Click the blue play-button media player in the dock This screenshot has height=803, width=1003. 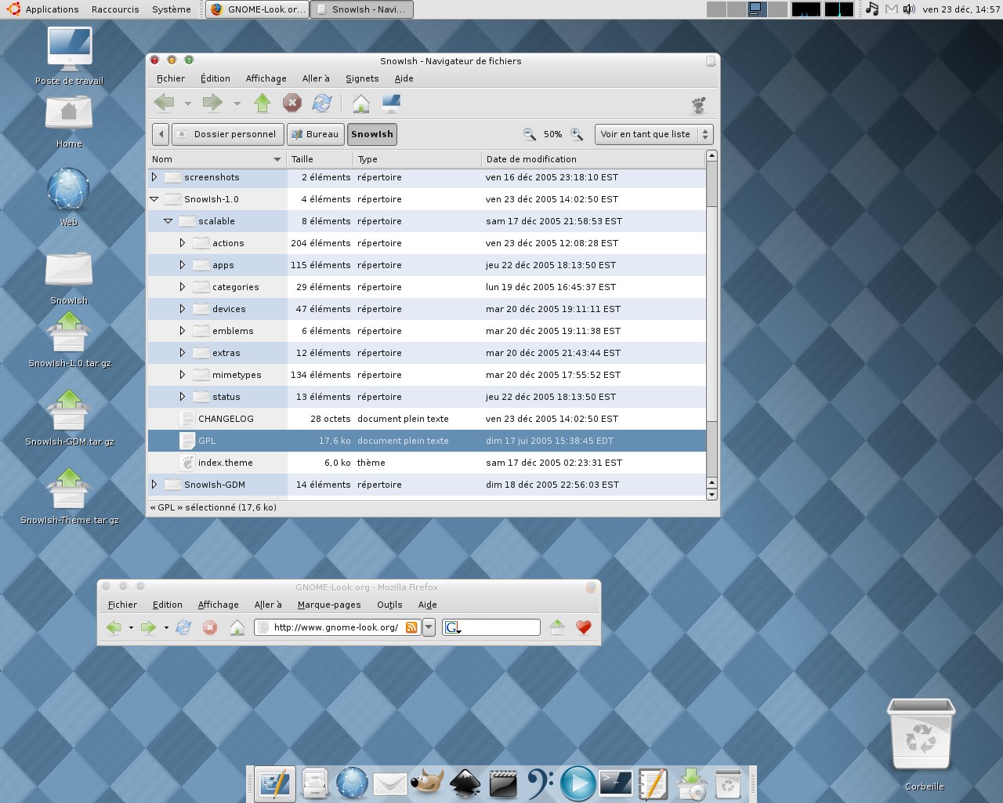578,783
